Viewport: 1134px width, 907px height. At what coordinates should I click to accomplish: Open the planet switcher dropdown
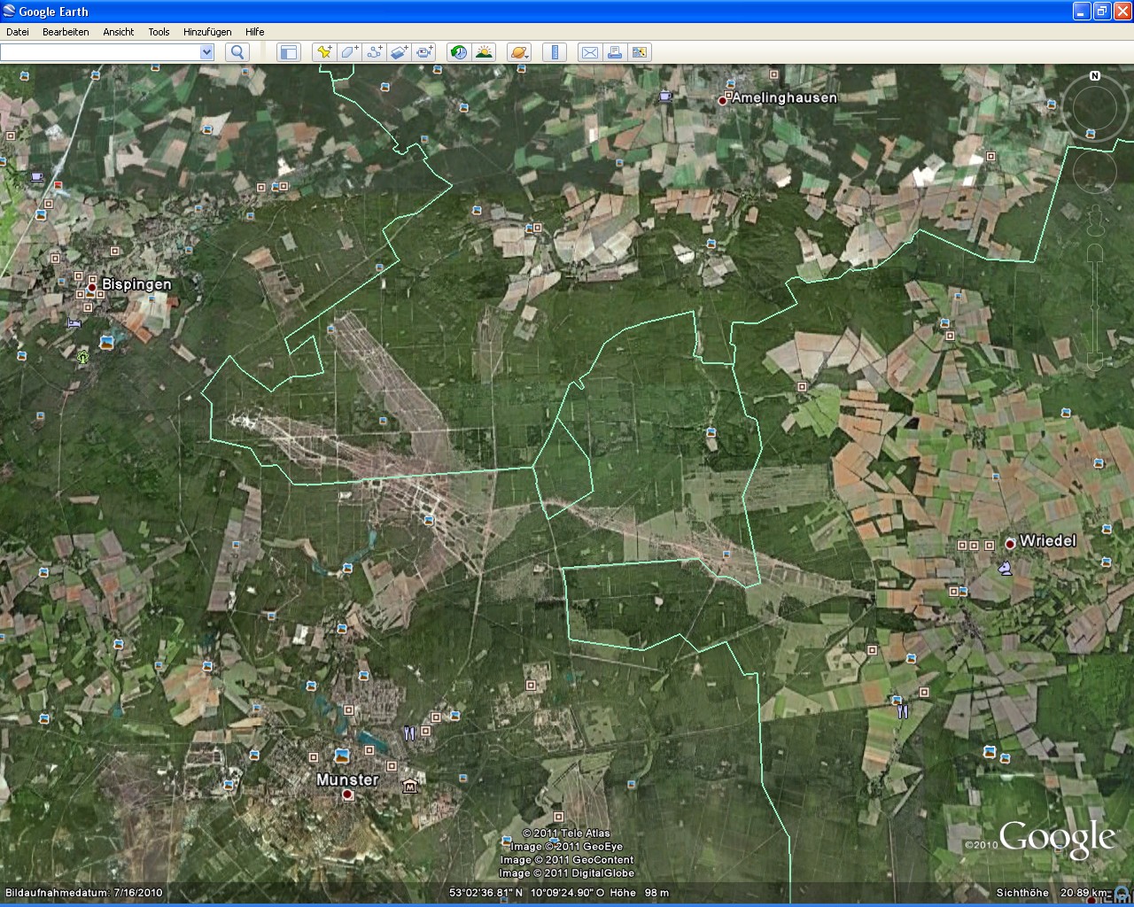pyautogui.click(x=519, y=52)
